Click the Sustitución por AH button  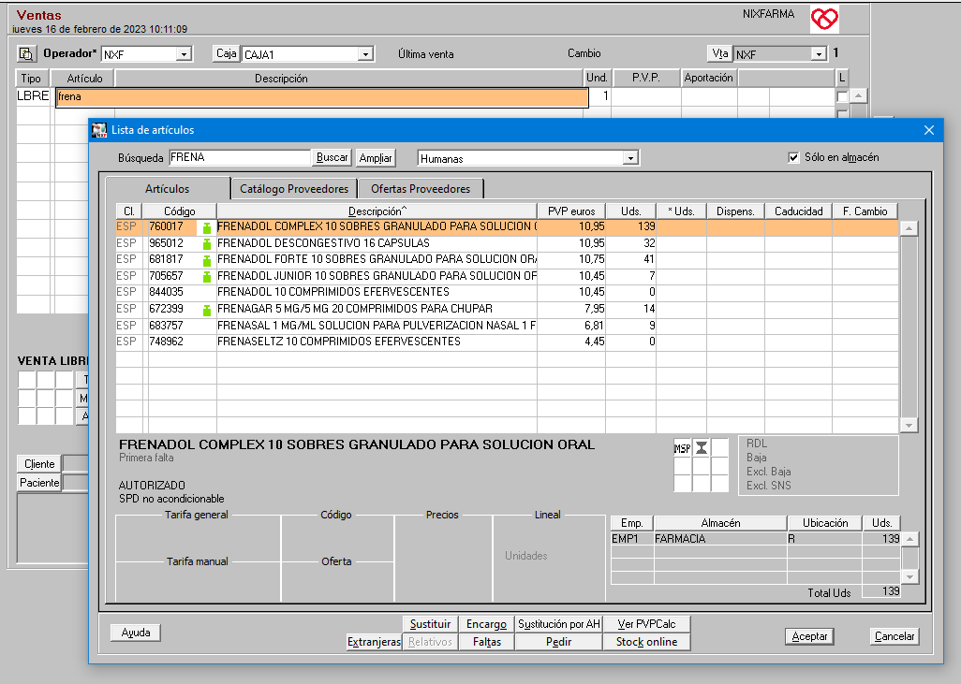pos(559,624)
